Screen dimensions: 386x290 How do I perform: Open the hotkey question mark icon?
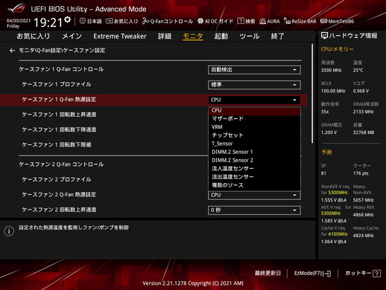(x=376, y=273)
